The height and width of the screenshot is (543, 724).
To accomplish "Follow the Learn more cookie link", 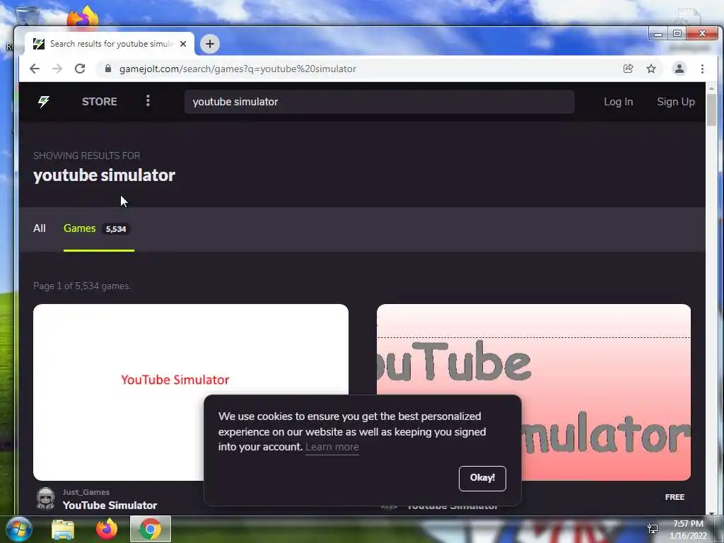I will pos(332,447).
